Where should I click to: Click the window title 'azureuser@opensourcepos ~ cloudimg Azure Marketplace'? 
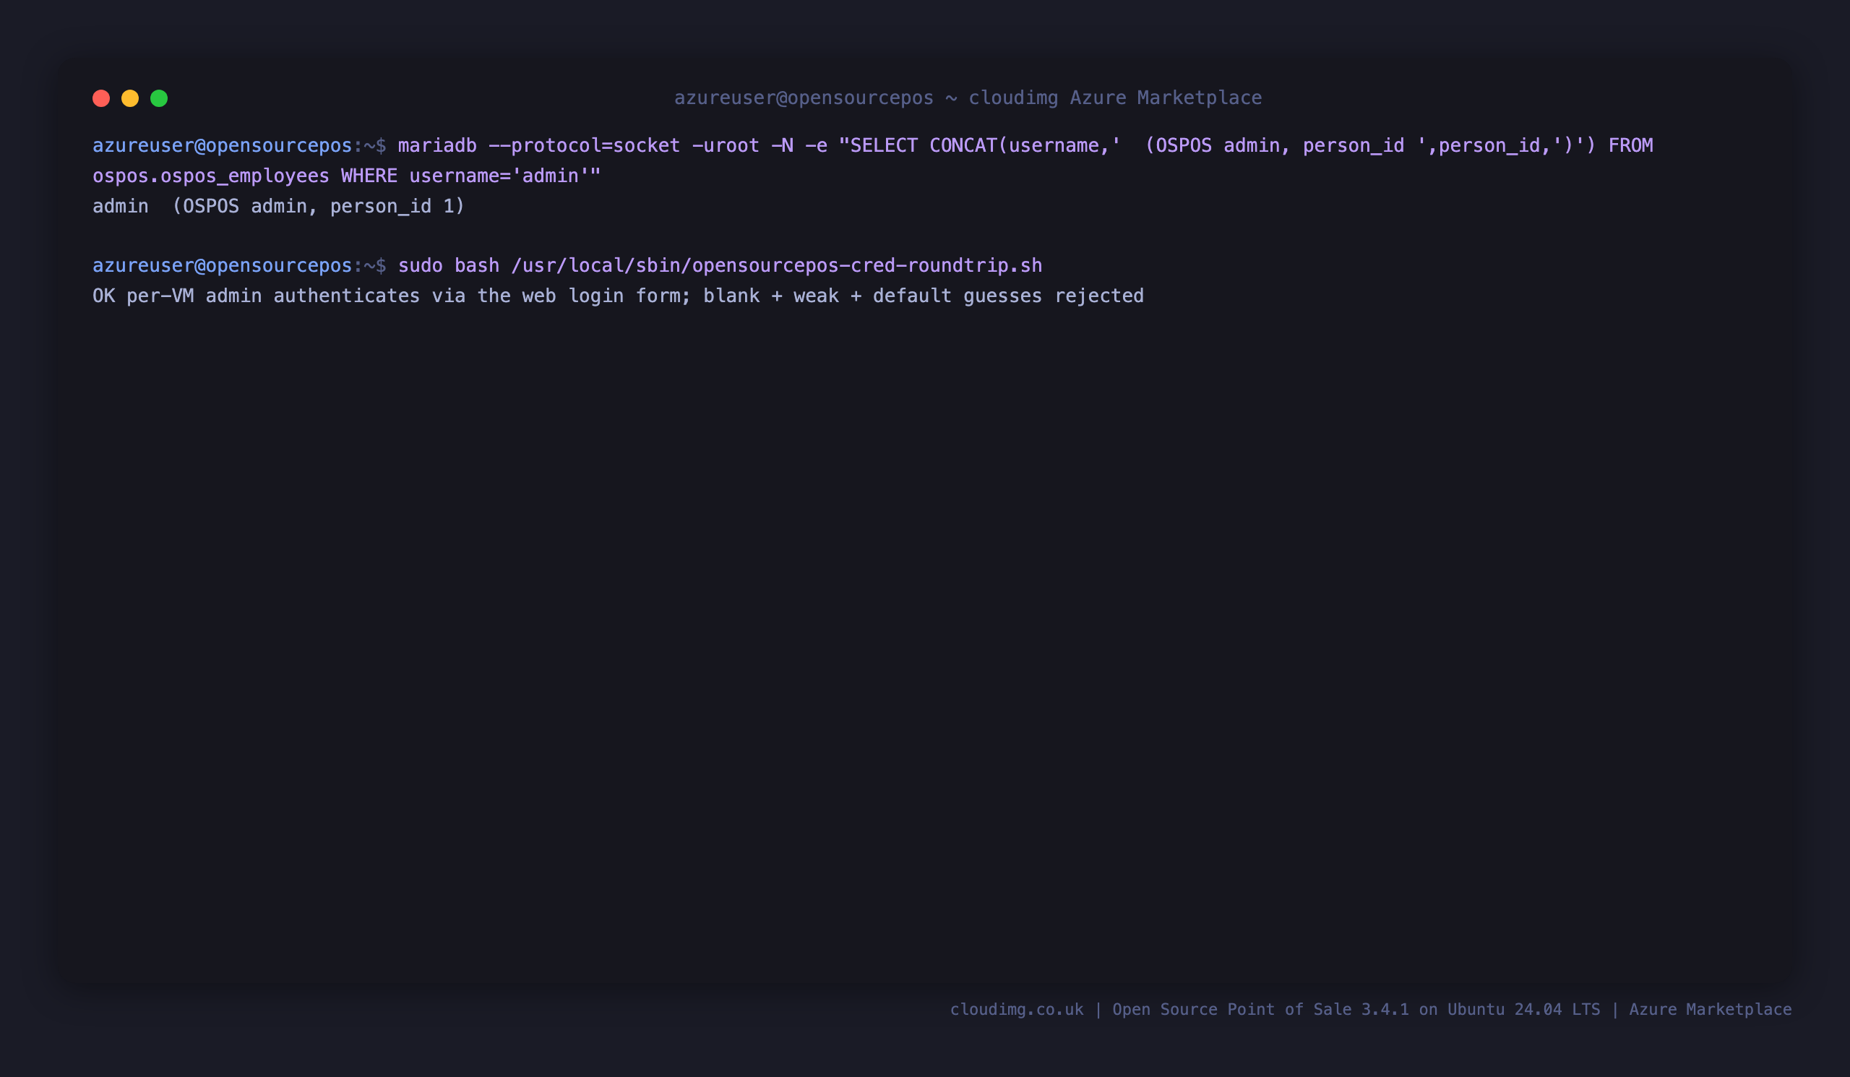968,98
